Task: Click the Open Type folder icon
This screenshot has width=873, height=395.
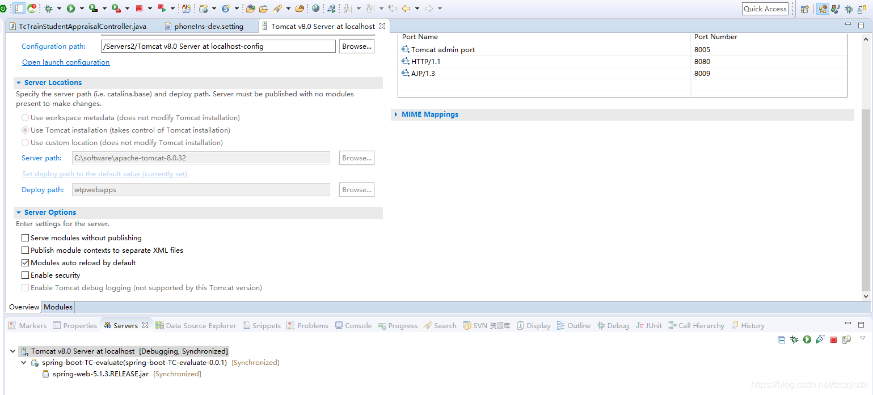Action: pos(251,9)
